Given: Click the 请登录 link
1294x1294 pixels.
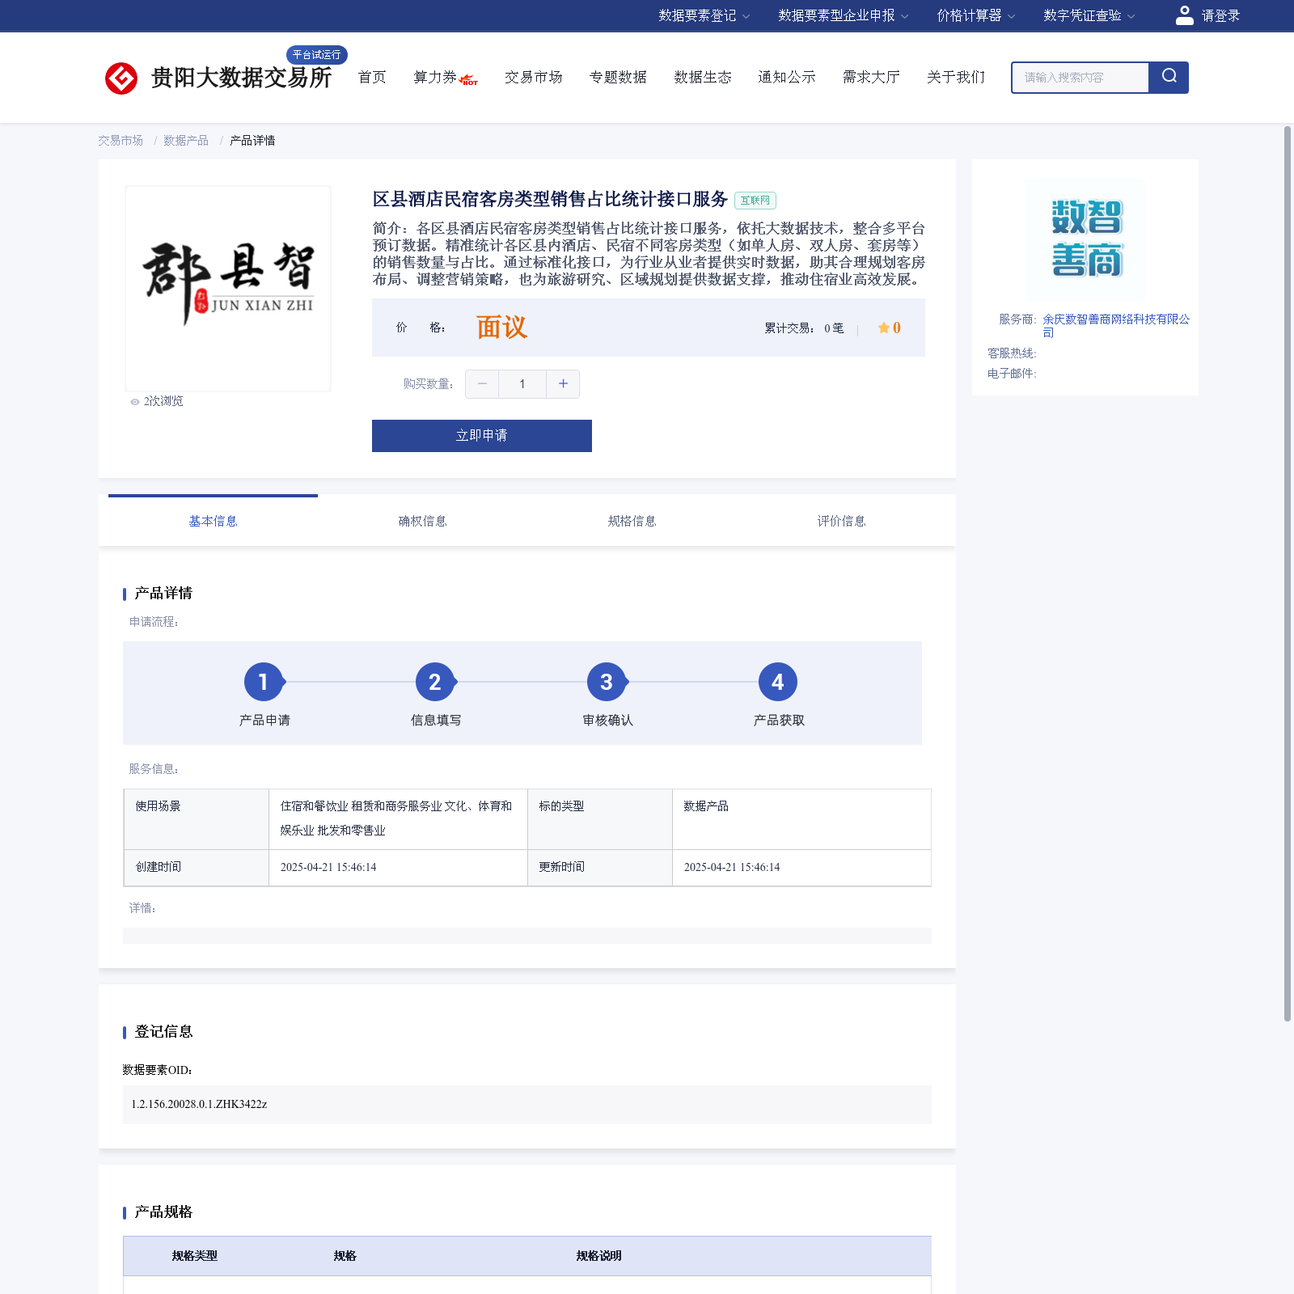Looking at the screenshot, I should (1220, 15).
